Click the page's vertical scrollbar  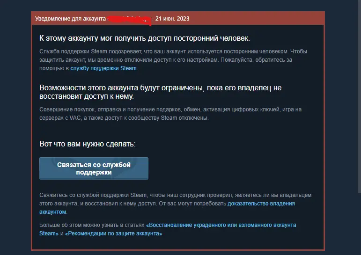point(360,97)
